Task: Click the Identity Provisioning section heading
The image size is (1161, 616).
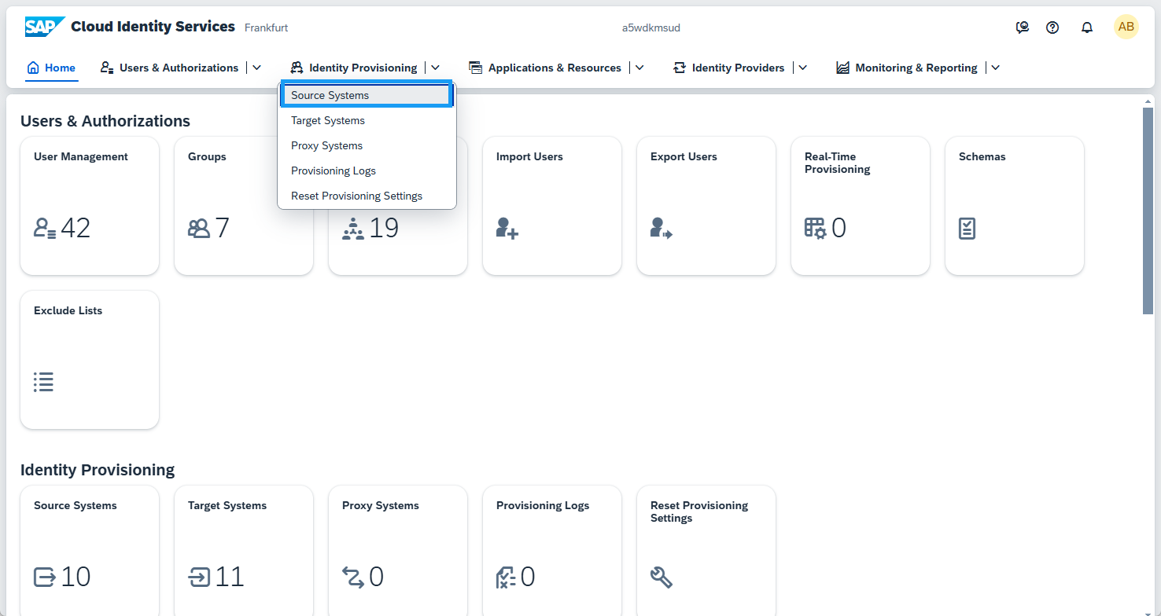Action: (x=98, y=469)
